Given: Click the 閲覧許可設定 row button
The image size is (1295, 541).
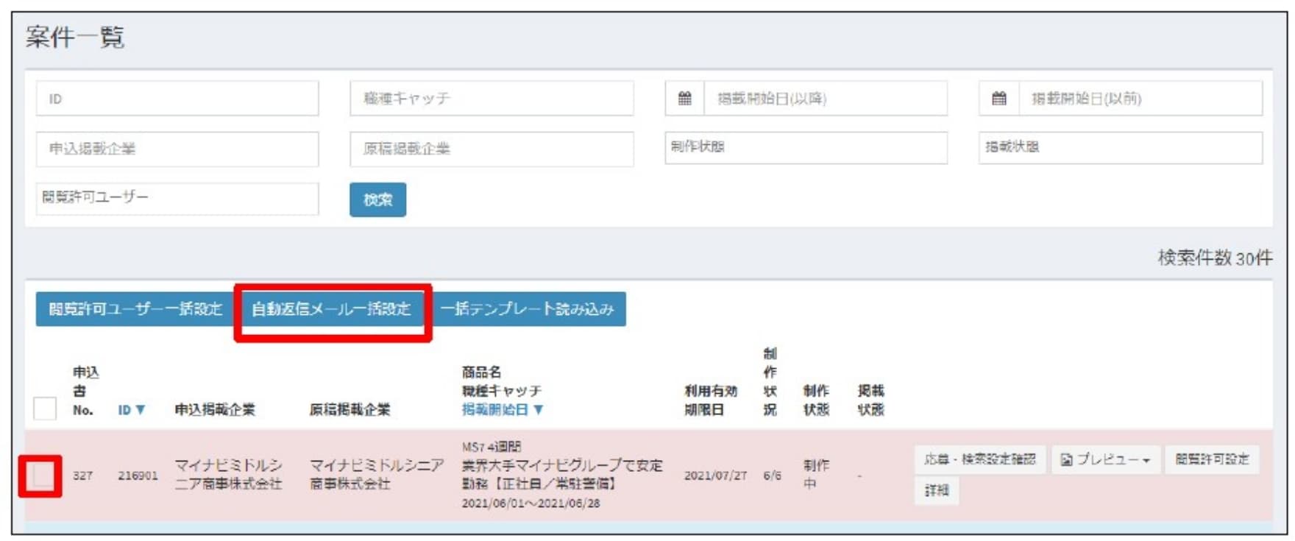Looking at the screenshot, I should click(1211, 460).
